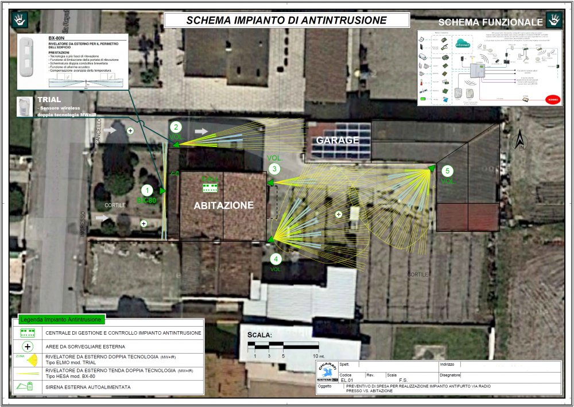Click the EL.01 code value

click(346, 380)
